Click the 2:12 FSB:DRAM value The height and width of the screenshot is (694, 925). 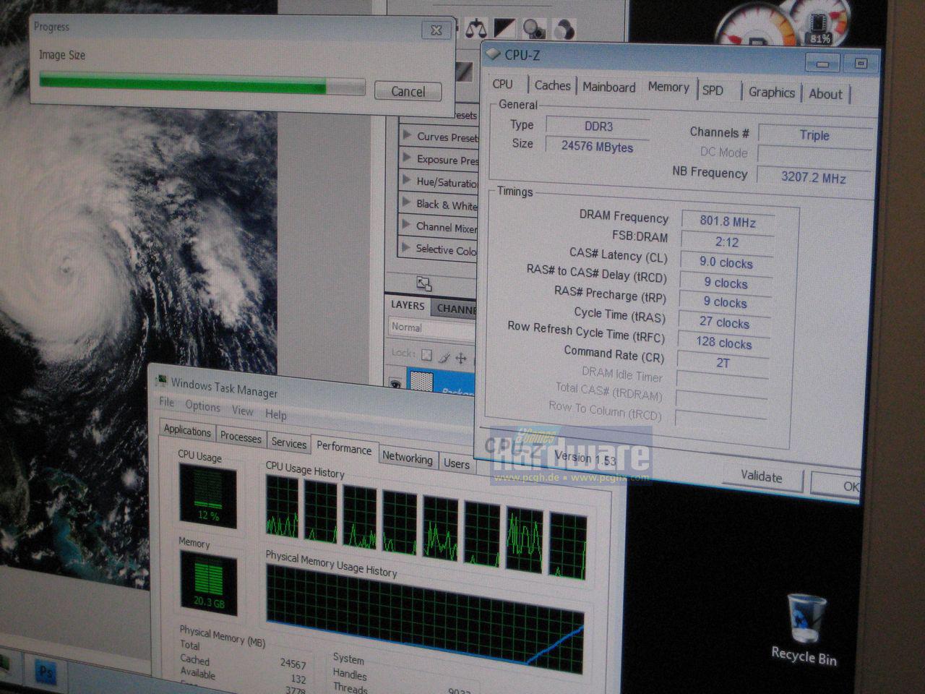pos(727,242)
